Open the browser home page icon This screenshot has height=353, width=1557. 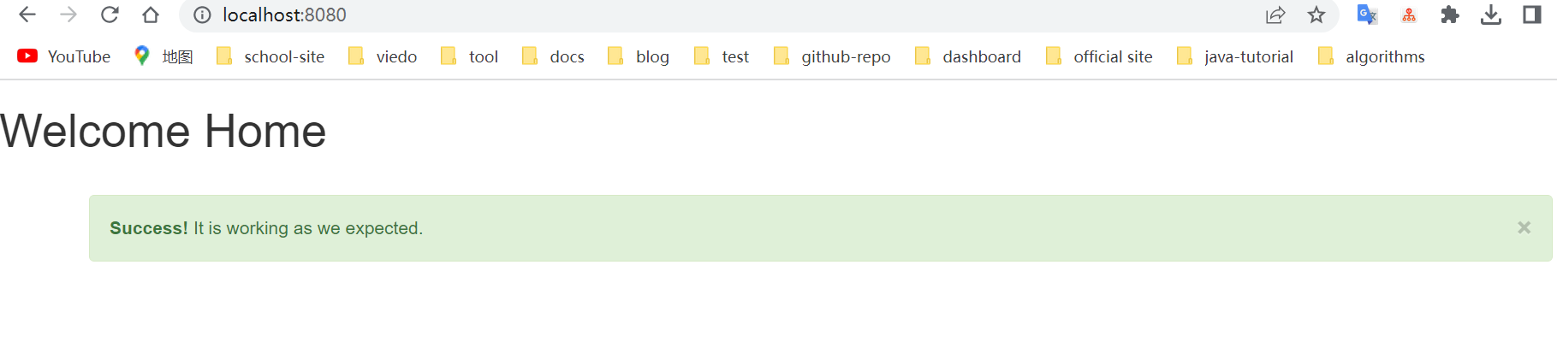[151, 15]
